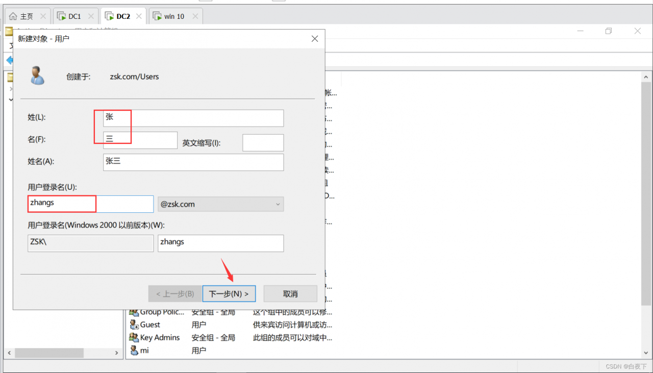Click the left pane scroll-left arrow

[9, 353]
